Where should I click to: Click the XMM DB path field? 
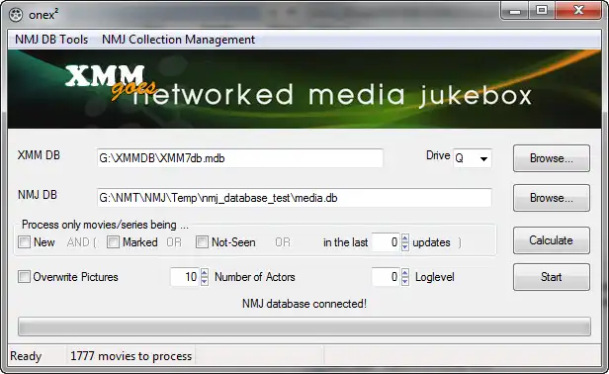(x=240, y=158)
